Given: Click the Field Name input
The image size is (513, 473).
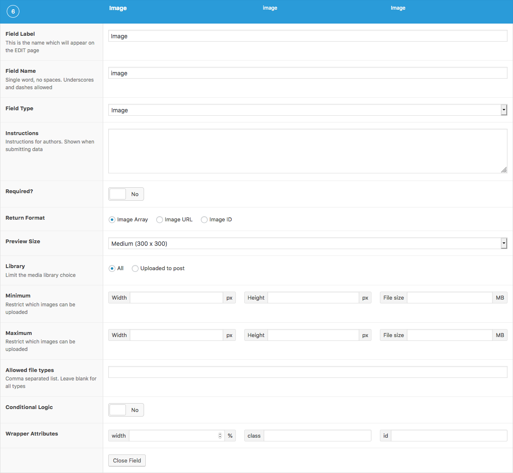Looking at the screenshot, I should coord(307,73).
